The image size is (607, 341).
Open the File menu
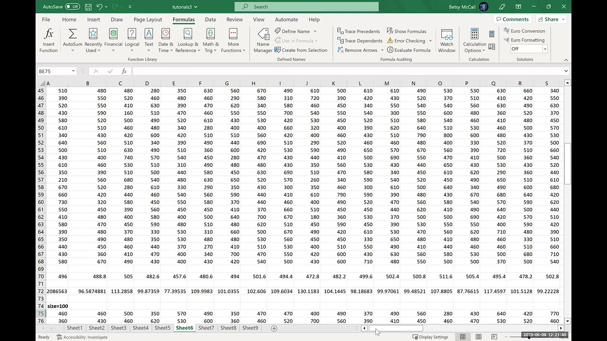[46, 19]
